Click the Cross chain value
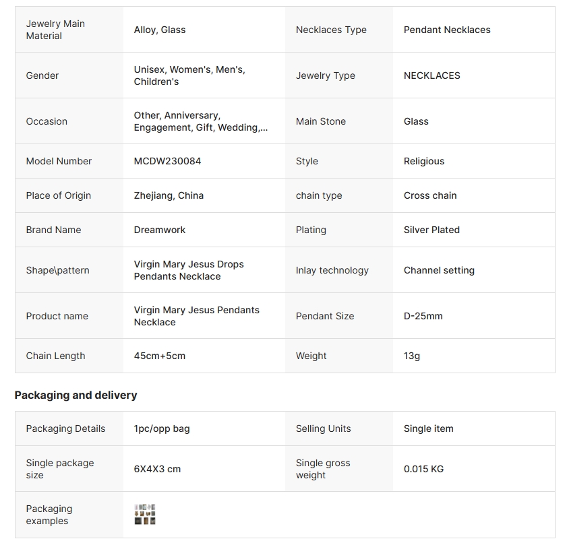This screenshot has width=567, height=543. tap(430, 195)
